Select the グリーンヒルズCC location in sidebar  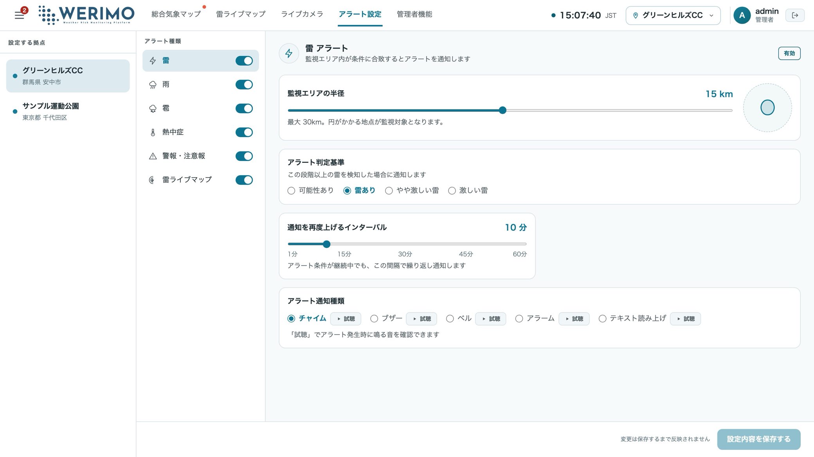(68, 76)
